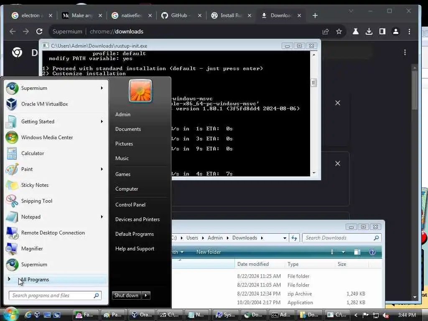Share this page icon in address bar
The height and width of the screenshot is (321, 428).
[x=325, y=32]
